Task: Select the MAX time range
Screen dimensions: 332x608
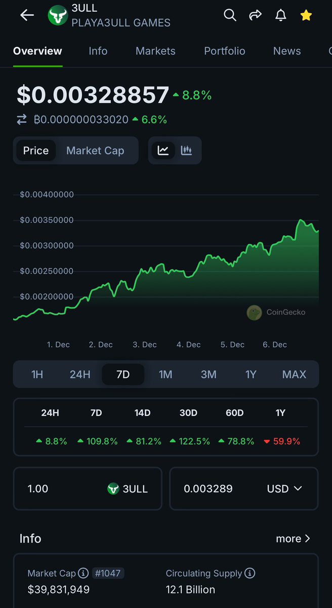Action: click(294, 374)
